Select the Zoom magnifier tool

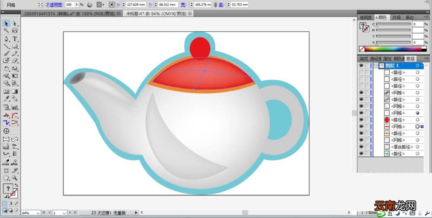[x=15, y=178]
